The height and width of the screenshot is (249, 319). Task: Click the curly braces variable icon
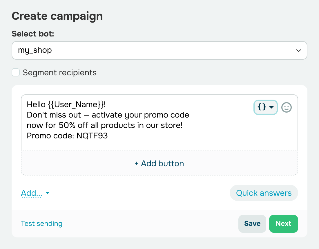tap(262, 107)
